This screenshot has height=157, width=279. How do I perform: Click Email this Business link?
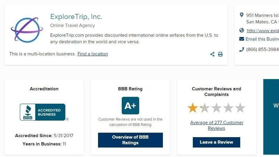point(262,39)
